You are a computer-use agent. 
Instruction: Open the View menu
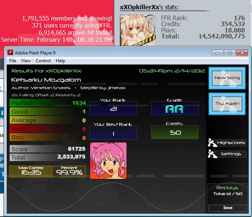coord(26,61)
